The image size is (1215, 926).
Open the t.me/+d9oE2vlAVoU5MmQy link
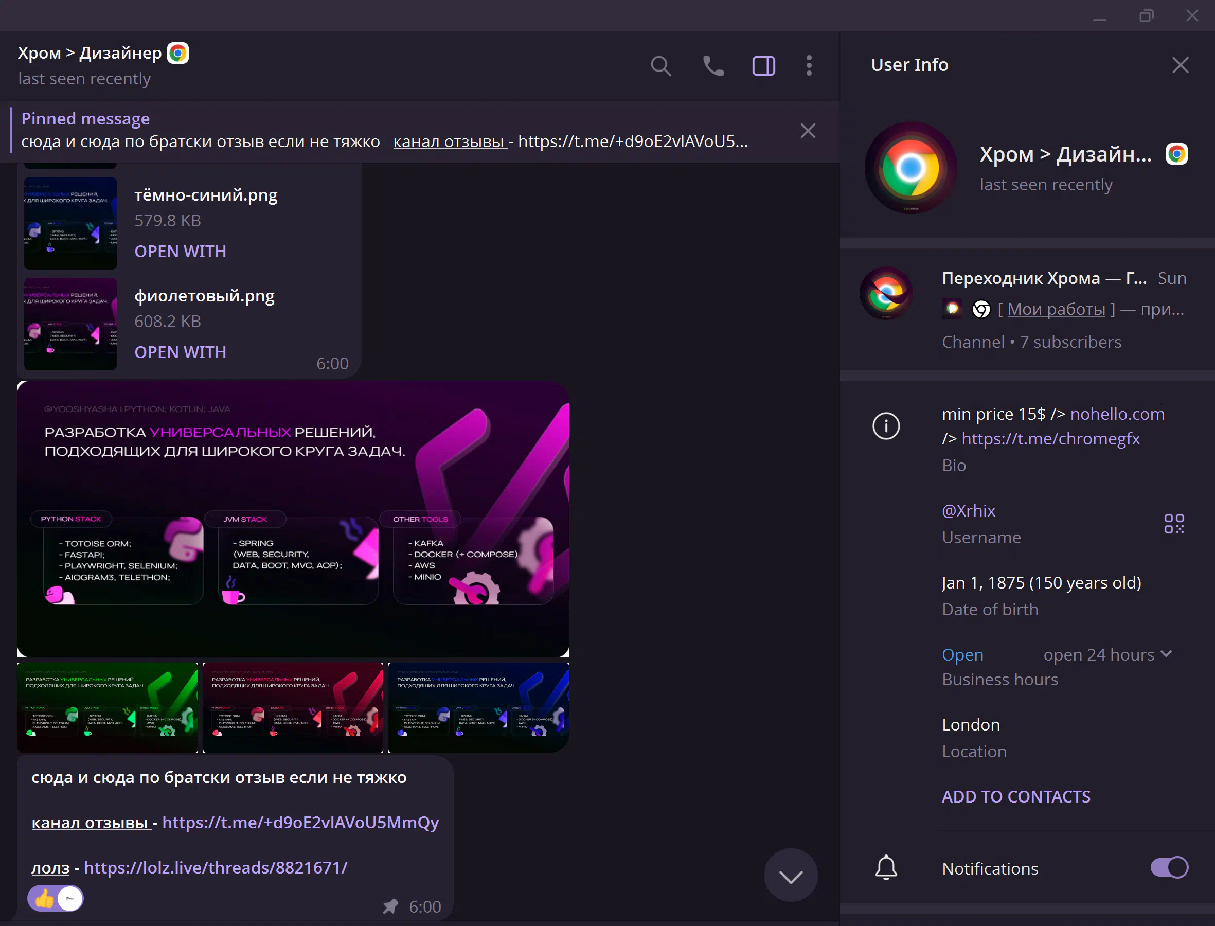[x=300, y=823]
